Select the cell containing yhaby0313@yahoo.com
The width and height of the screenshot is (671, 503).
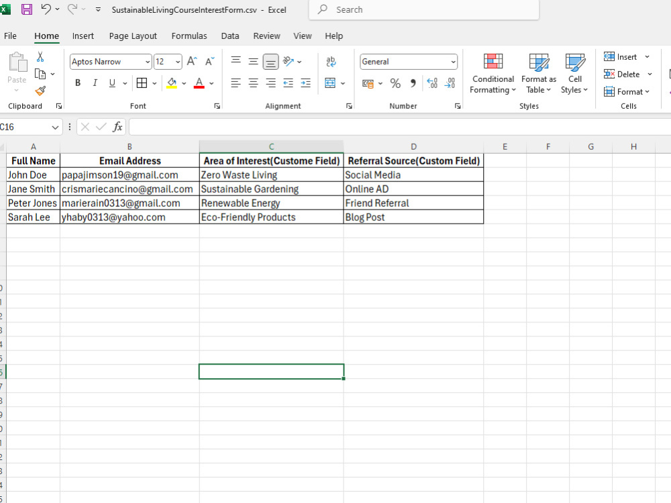coord(130,217)
